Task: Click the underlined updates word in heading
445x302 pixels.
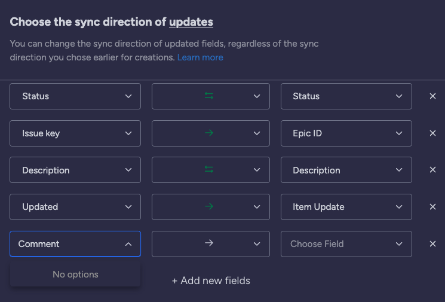Action: pyautogui.click(x=191, y=22)
